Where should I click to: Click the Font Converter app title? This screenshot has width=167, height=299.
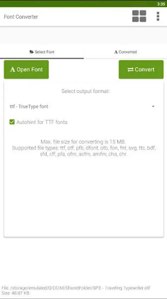tap(21, 17)
